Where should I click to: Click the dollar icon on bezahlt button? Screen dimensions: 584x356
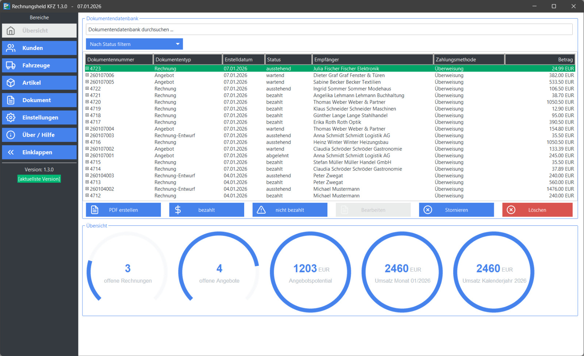[178, 210]
